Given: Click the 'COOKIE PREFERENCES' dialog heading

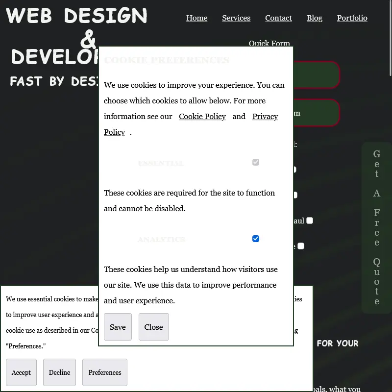Looking at the screenshot, I should (x=167, y=60).
